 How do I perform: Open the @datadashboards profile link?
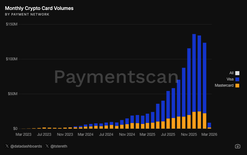pyautogui.click(x=26, y=146)
